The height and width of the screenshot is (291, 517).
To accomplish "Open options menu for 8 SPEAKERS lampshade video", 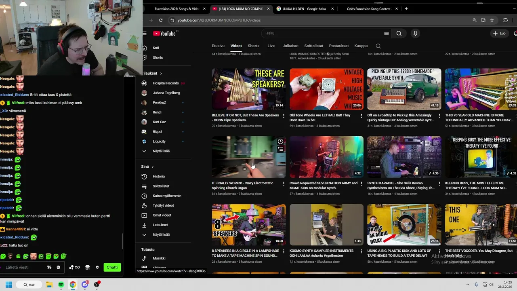I will (284, 251).
